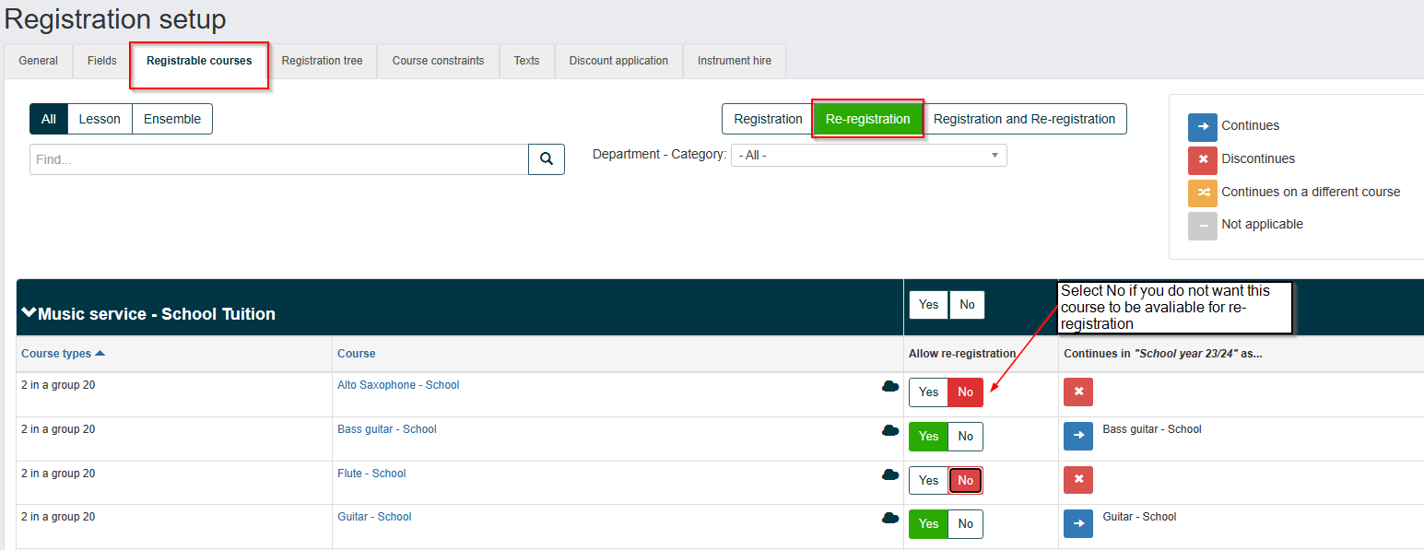Collapse the Music service - School Tuition section
The height and width of the screenshot is (550, 1424).
coord(29,313)
